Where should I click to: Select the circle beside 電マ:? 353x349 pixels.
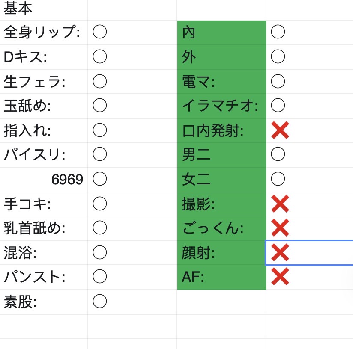point(278,81)
